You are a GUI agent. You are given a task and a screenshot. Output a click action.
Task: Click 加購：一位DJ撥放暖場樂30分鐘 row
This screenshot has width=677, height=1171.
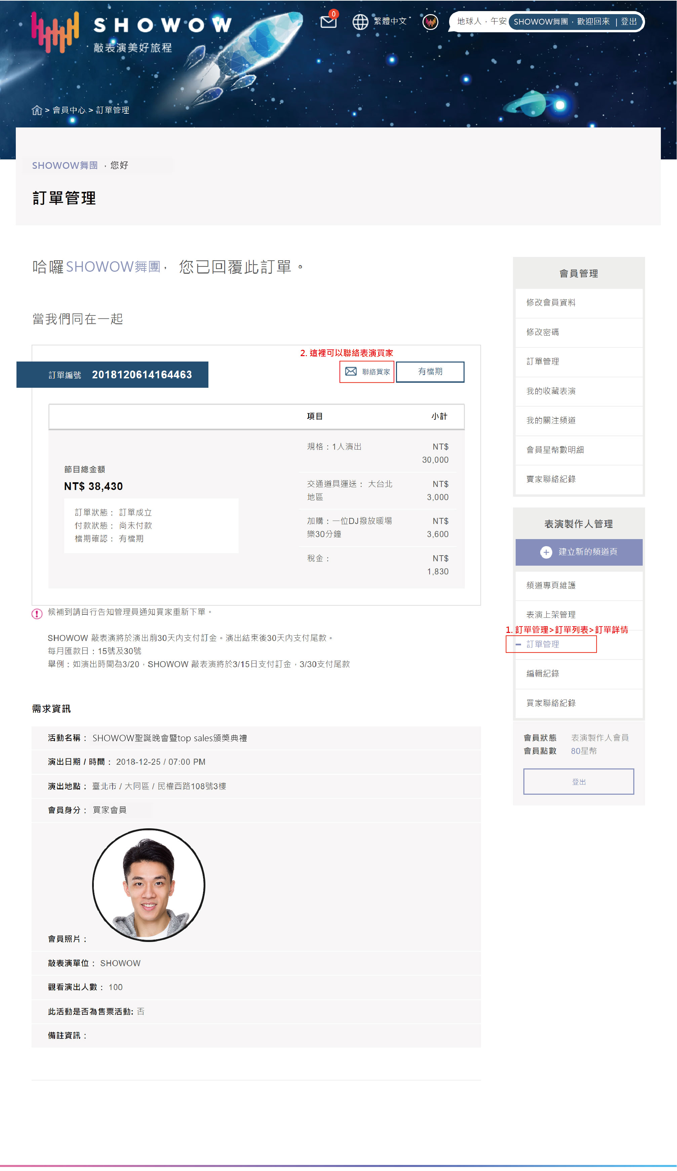click(377, 528)
